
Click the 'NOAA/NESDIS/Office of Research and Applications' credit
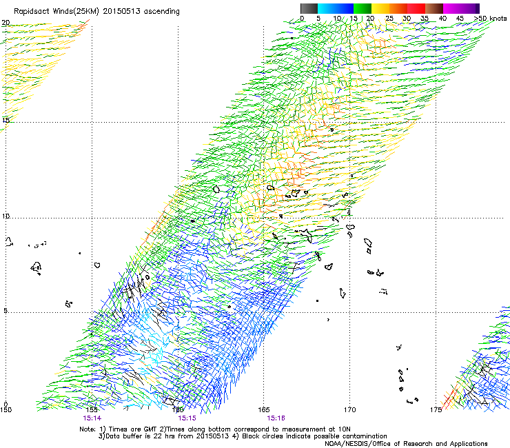point(406,444)
